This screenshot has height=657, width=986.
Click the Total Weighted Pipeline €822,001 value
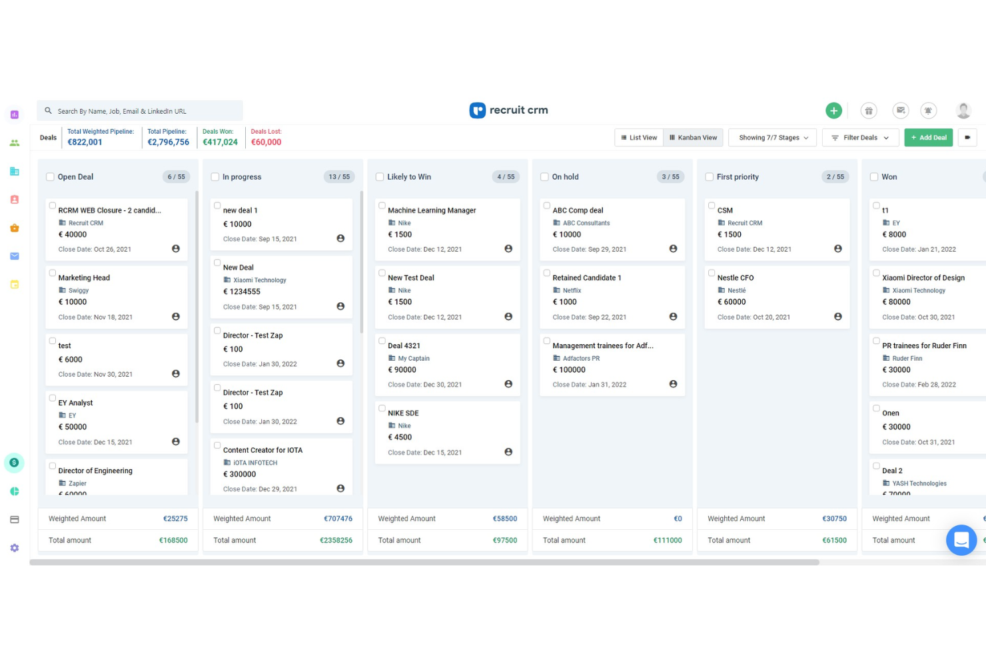coord(85,142)
